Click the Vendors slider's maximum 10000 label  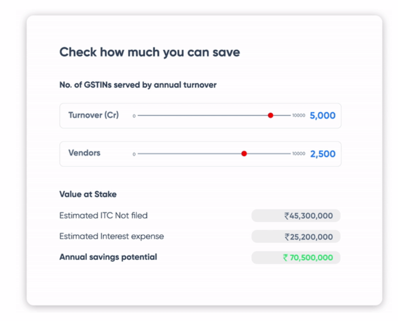tap(299, 154)
